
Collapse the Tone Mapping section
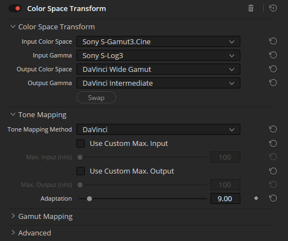13,114
